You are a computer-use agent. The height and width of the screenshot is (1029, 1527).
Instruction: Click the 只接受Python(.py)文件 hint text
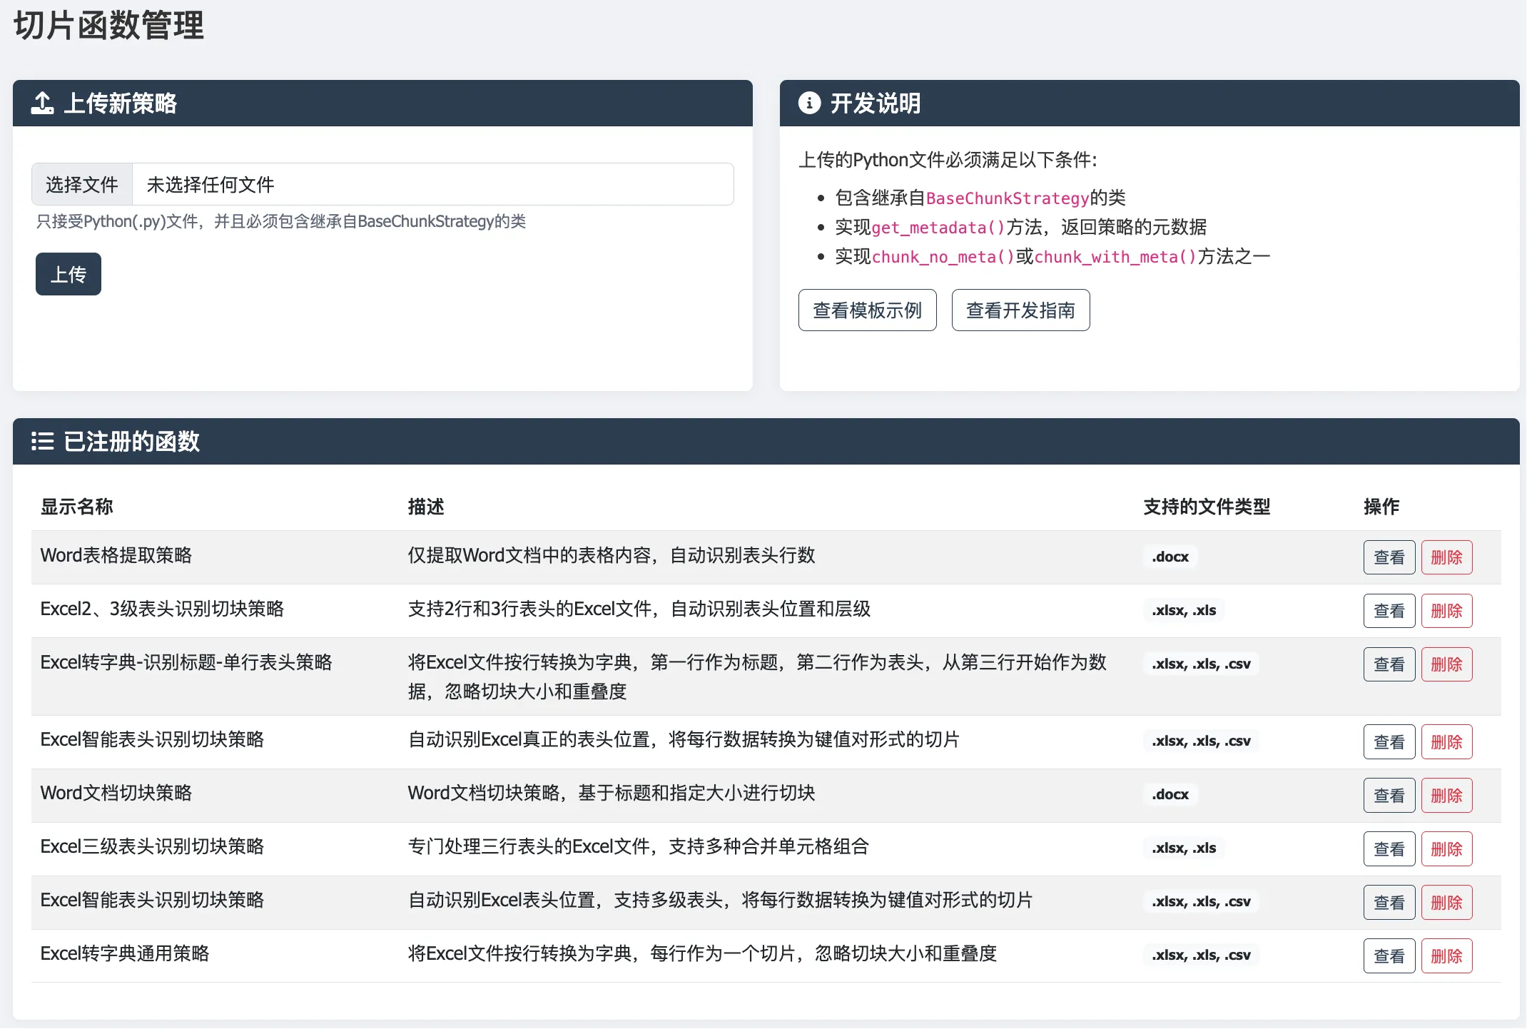[281, 221]
